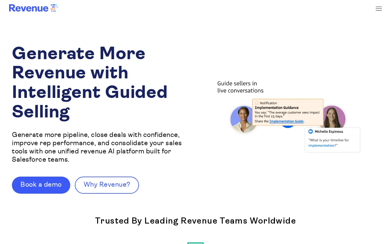Open the Why Revenue? link
The height and width of the screenshot is (244, 391).
[x=107, y=185]
